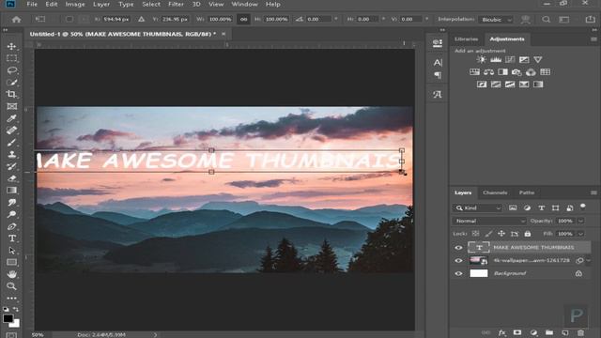Select the Brush tool
The image size is (601, 338).
coord(11,142)
